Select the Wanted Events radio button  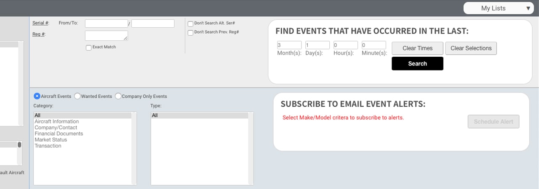(x=77, y=96)
